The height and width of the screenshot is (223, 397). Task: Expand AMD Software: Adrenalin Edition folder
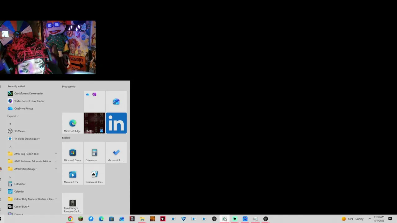(56, 161)
